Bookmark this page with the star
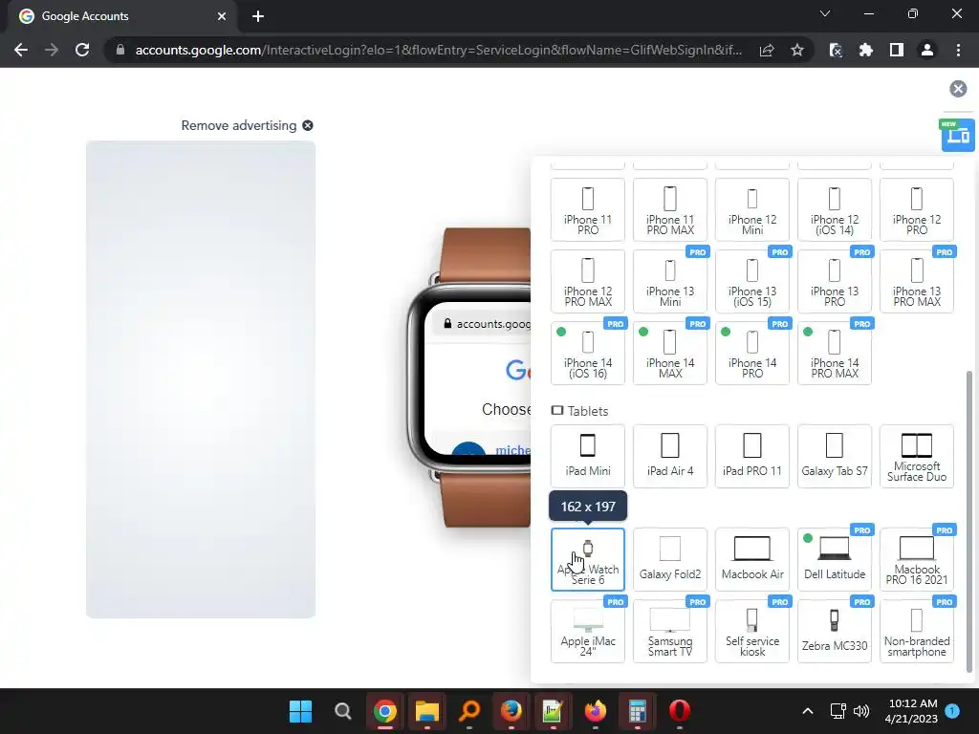 (x=796, y=50)
